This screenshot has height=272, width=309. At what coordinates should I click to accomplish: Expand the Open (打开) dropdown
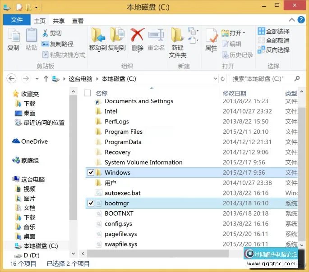pyautogui.click(x=244, y=32)
